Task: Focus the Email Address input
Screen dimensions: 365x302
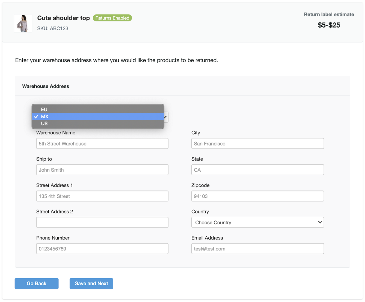Action: pos(257,249)
